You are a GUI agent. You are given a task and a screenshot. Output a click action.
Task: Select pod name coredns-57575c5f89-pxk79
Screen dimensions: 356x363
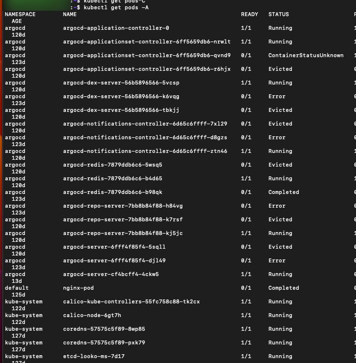click(104, 342)
